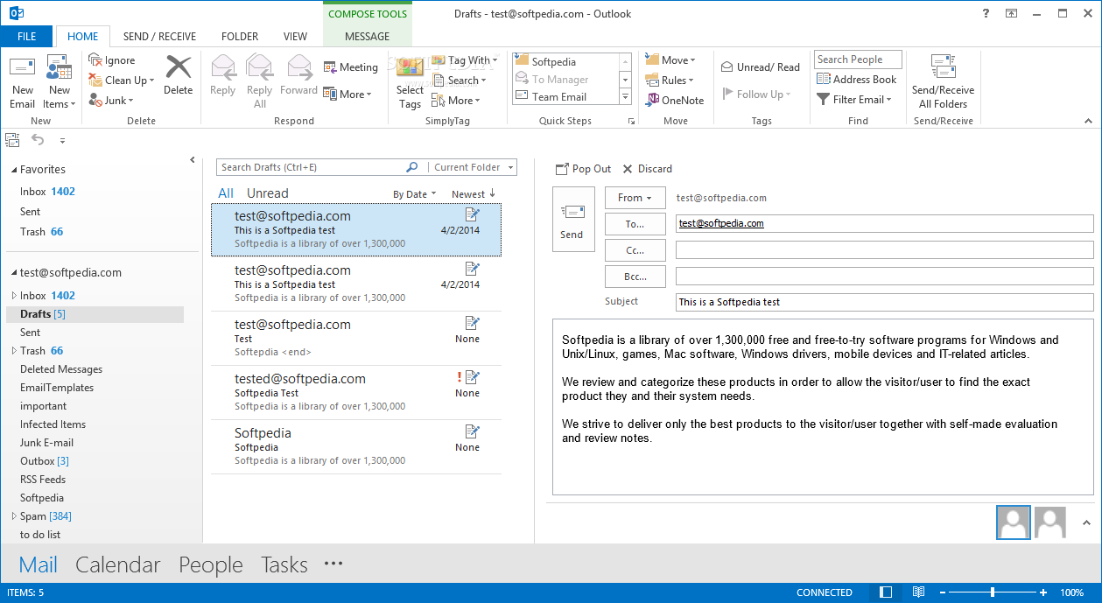The height and width of the screenshot is (603, 1102).
Task: Click Send/Receive All Folders icon
Action: tap(943, 68)
